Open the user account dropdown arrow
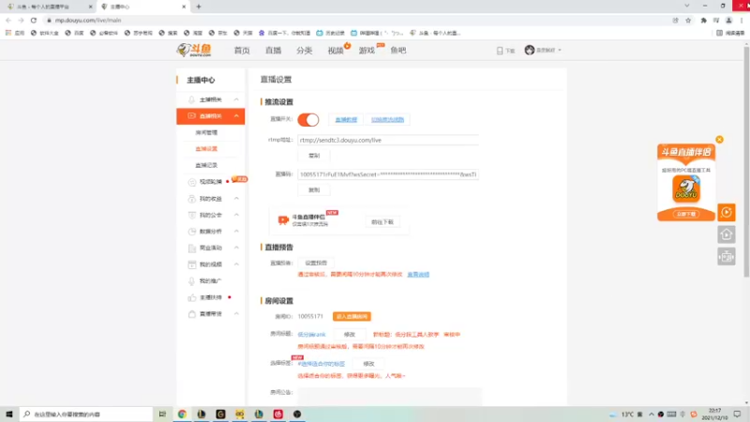The height and width of the screenshot is (422, 750). click(560, 51)
